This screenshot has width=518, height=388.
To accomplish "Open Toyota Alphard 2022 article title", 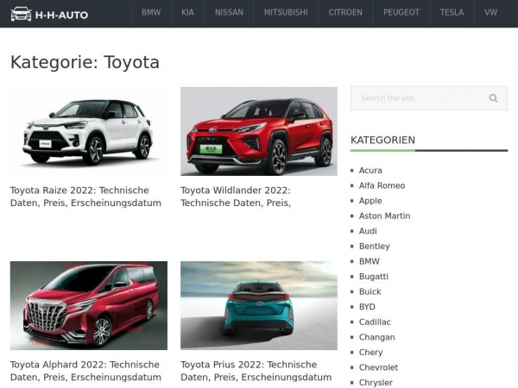I will point(85,371).
